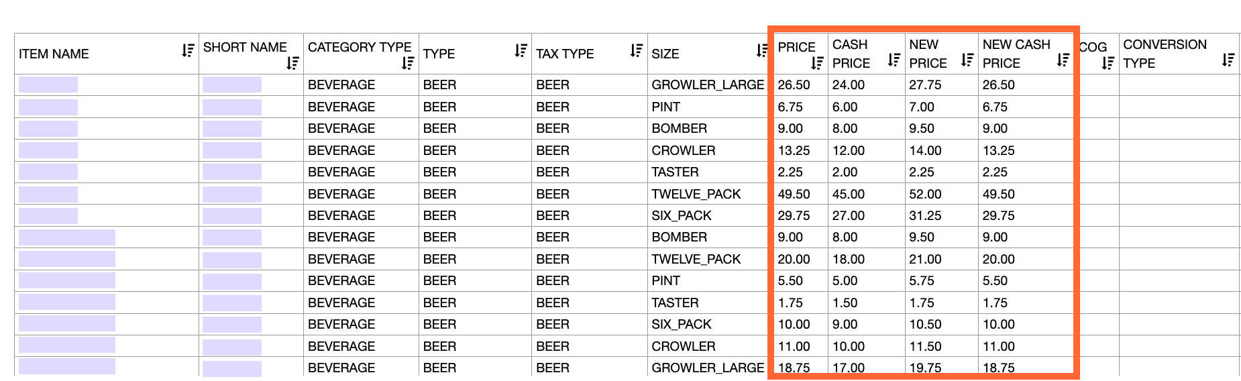This screenshot has height=381, width=1241.
Task: Sort by COG using its icon
Action: click(x=1108, y=63)
